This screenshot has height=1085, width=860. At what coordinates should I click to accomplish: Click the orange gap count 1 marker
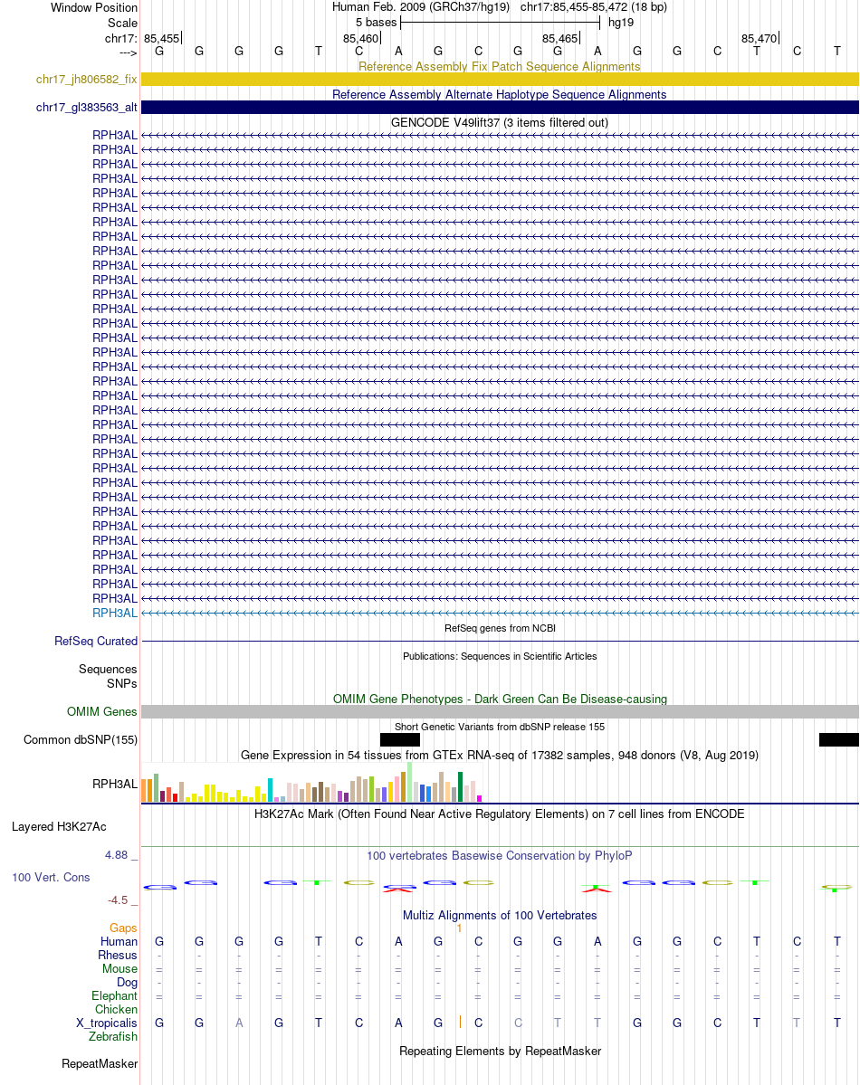pyautogui.click(x=459, y=928)
